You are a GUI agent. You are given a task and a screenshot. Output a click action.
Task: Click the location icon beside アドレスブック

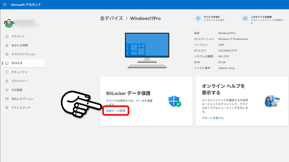pyautogui.click(x=7, y=108)
